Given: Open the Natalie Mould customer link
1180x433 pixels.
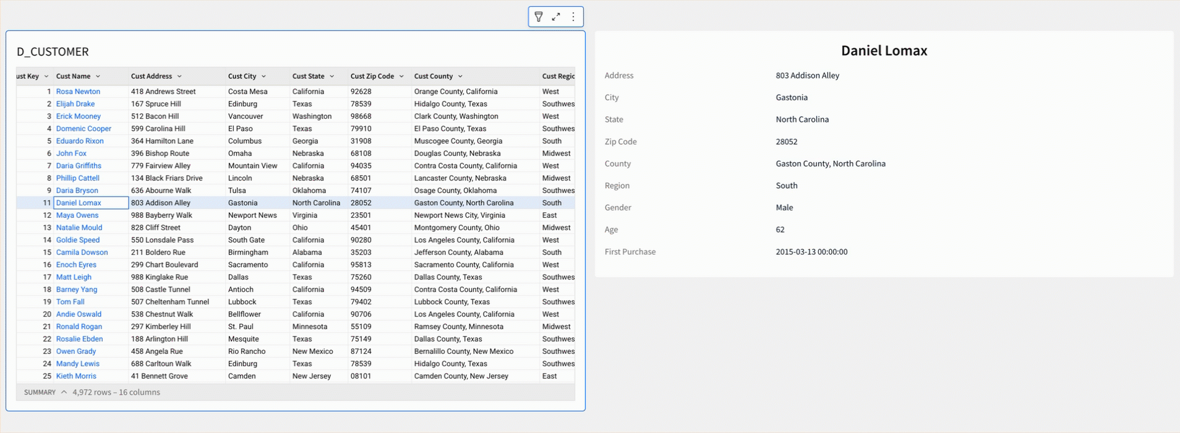Looking at the screenshot, I should 79,228.
